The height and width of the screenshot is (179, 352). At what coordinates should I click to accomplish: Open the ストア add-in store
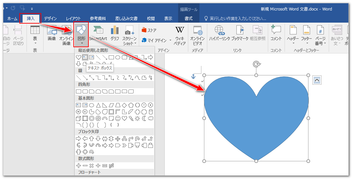pyautogui.click(x=149, y=30)
